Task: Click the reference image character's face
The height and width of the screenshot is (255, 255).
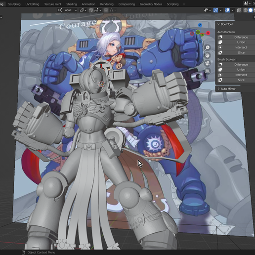Action: [x=113, y=46]
